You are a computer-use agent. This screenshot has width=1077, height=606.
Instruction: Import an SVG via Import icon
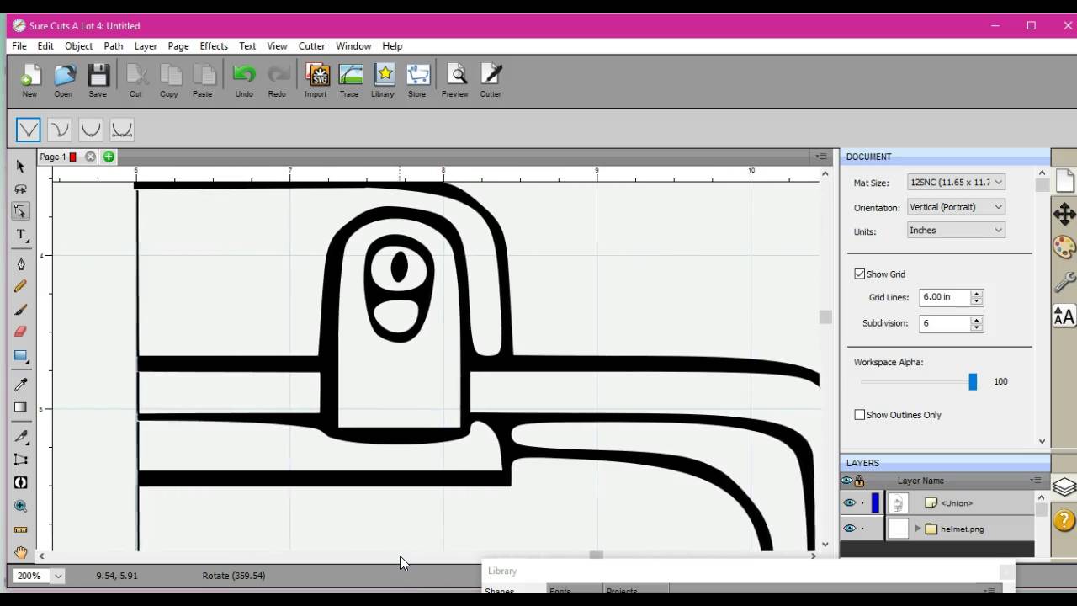[316, 81]
